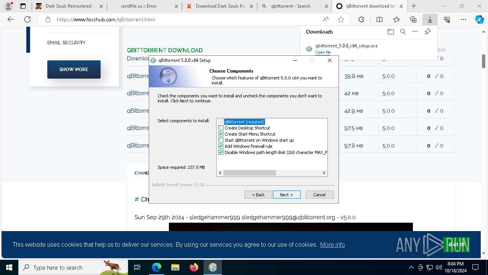
Task: Launch Microsoft Edge from the taskbar
Action: point(157,267)
